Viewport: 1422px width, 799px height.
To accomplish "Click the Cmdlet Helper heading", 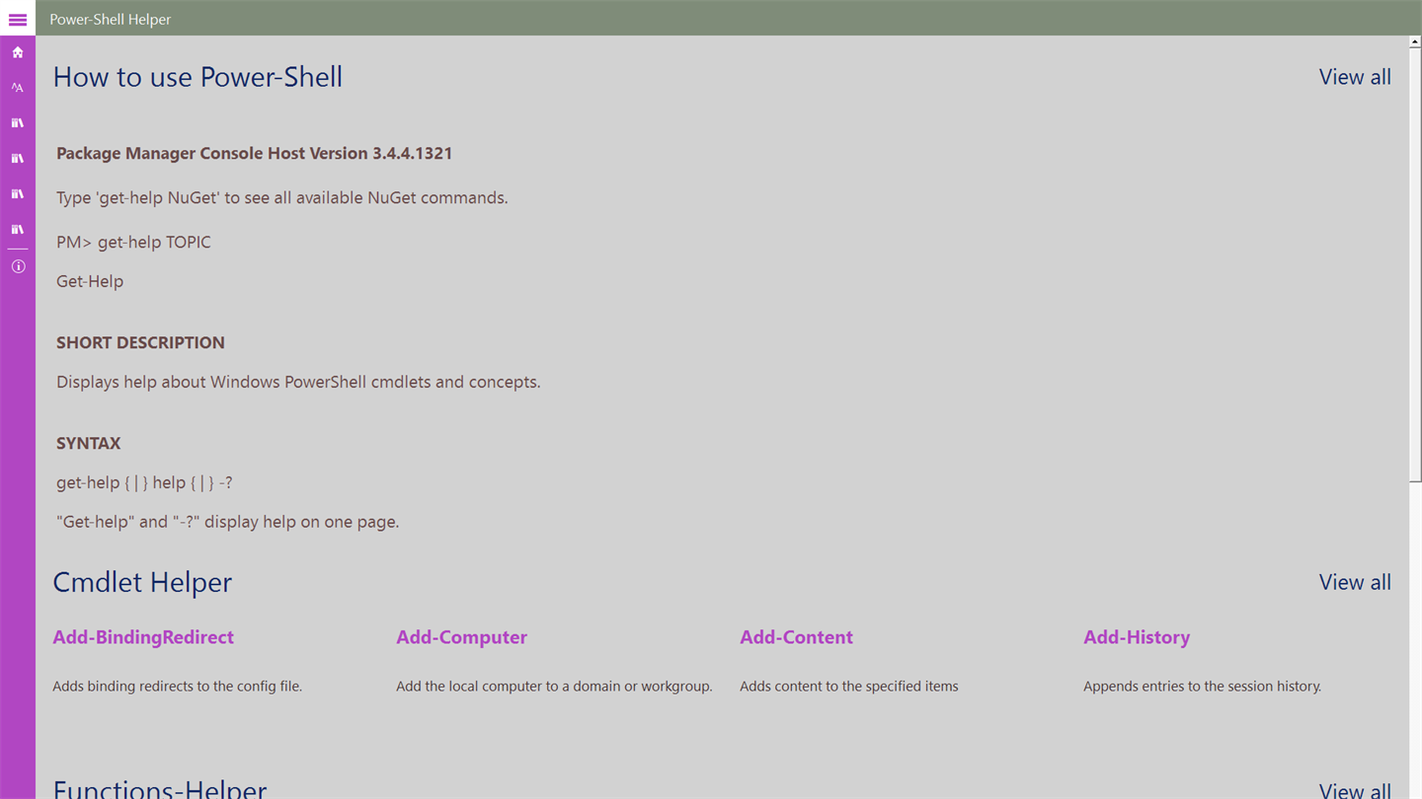I will click(x=142, y=582).
